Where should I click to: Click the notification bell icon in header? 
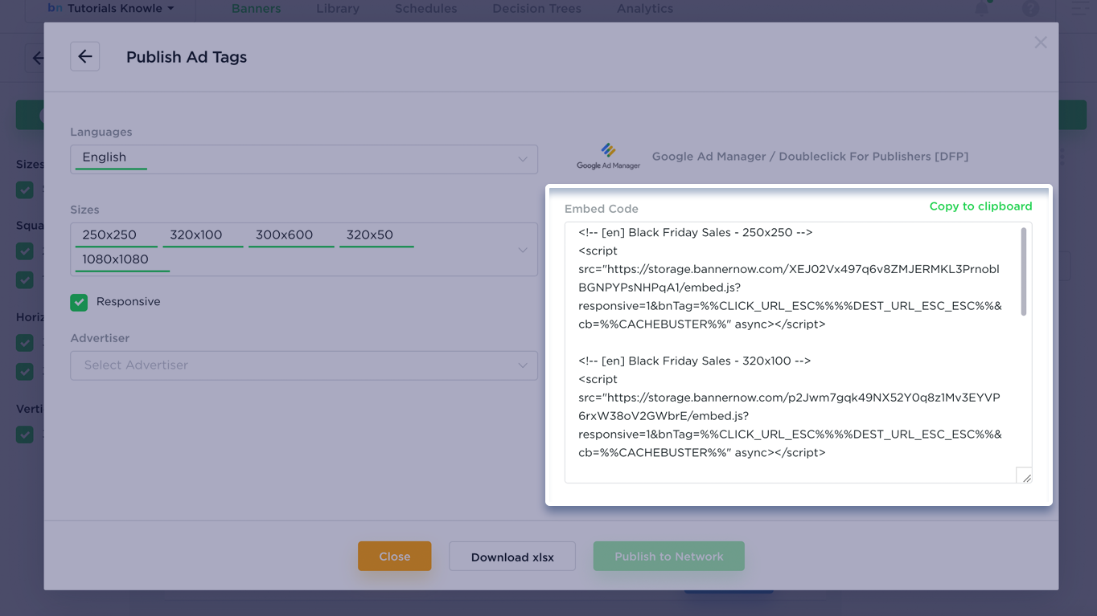982,8
